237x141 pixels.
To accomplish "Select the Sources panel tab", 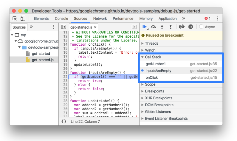I will tap(80, 18).
